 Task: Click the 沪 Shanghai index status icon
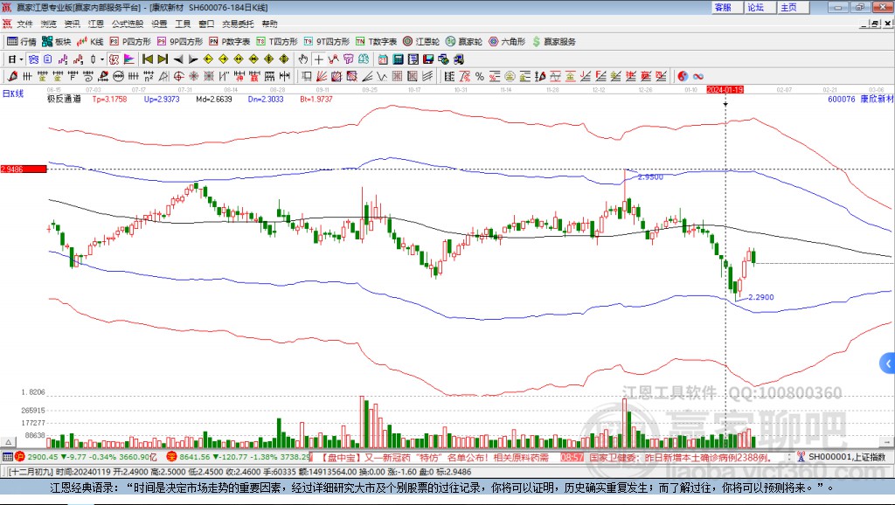pos(20,456)
